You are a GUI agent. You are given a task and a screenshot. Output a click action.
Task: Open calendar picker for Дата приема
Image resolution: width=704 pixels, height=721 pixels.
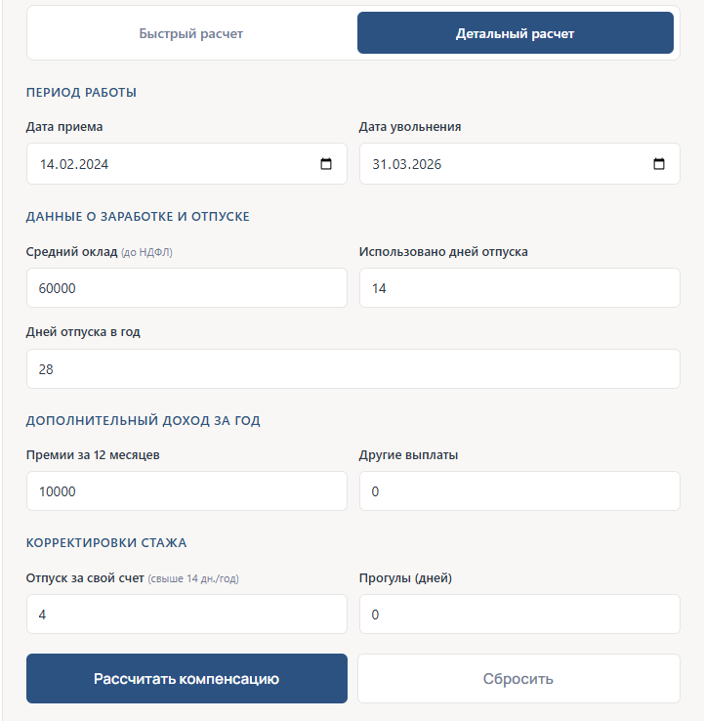[326, 164]
